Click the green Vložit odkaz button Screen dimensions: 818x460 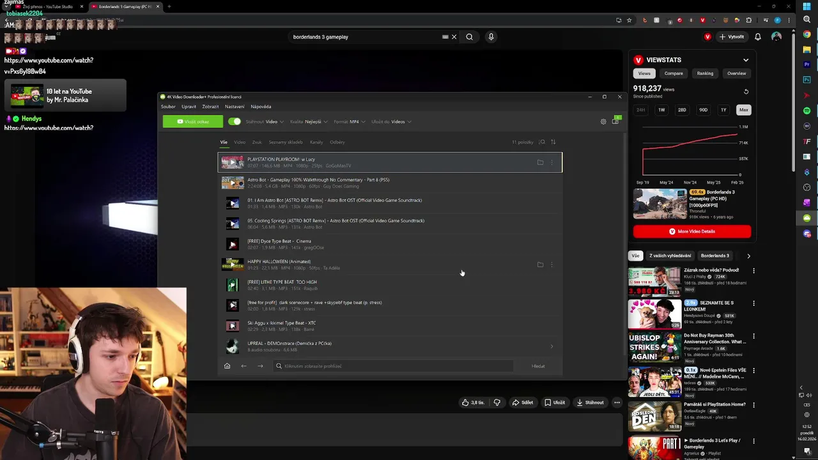tap(193, 121)
